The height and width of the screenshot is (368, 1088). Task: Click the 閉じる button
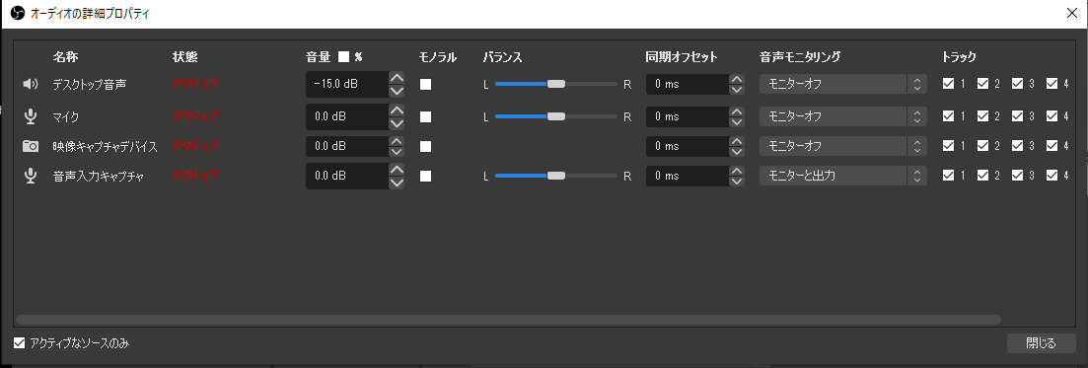coord(1041,343)
